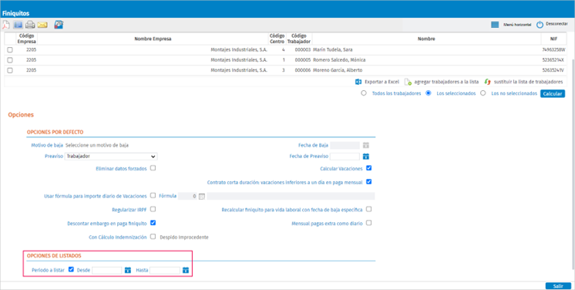Toggle Descontar embargo en paga finiquito
The width and height of the screenshot is (575, 290).
pyautogui.click(x=153, y=222)
